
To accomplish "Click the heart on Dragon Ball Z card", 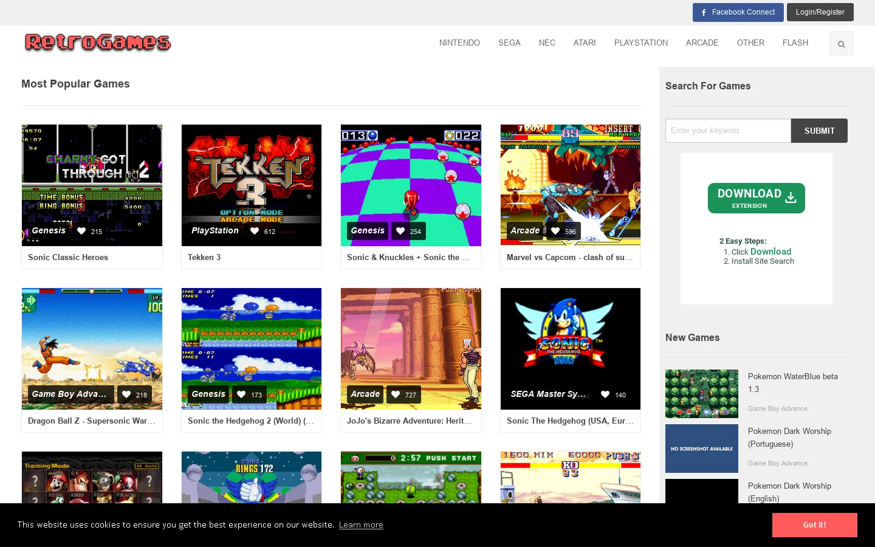I will coord(126,394).
